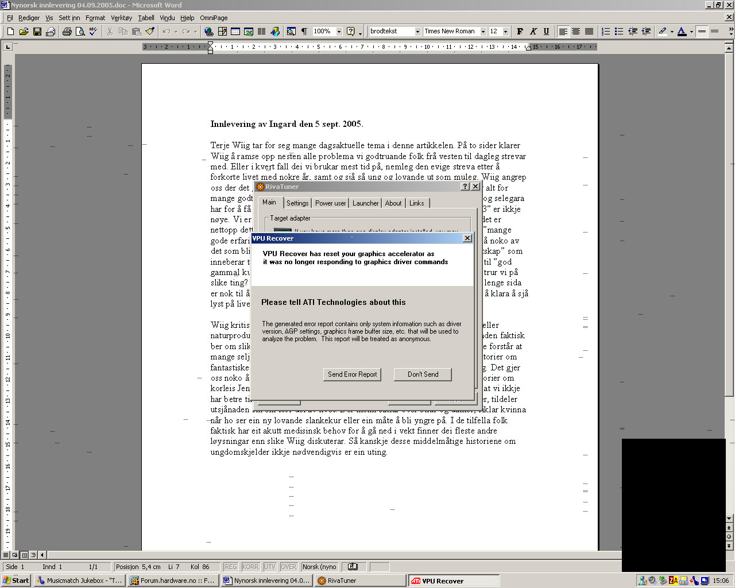Select the Format Painter brush icon
Screen dimensions: 735x588
pyautogui.click(x=150, y=32)
